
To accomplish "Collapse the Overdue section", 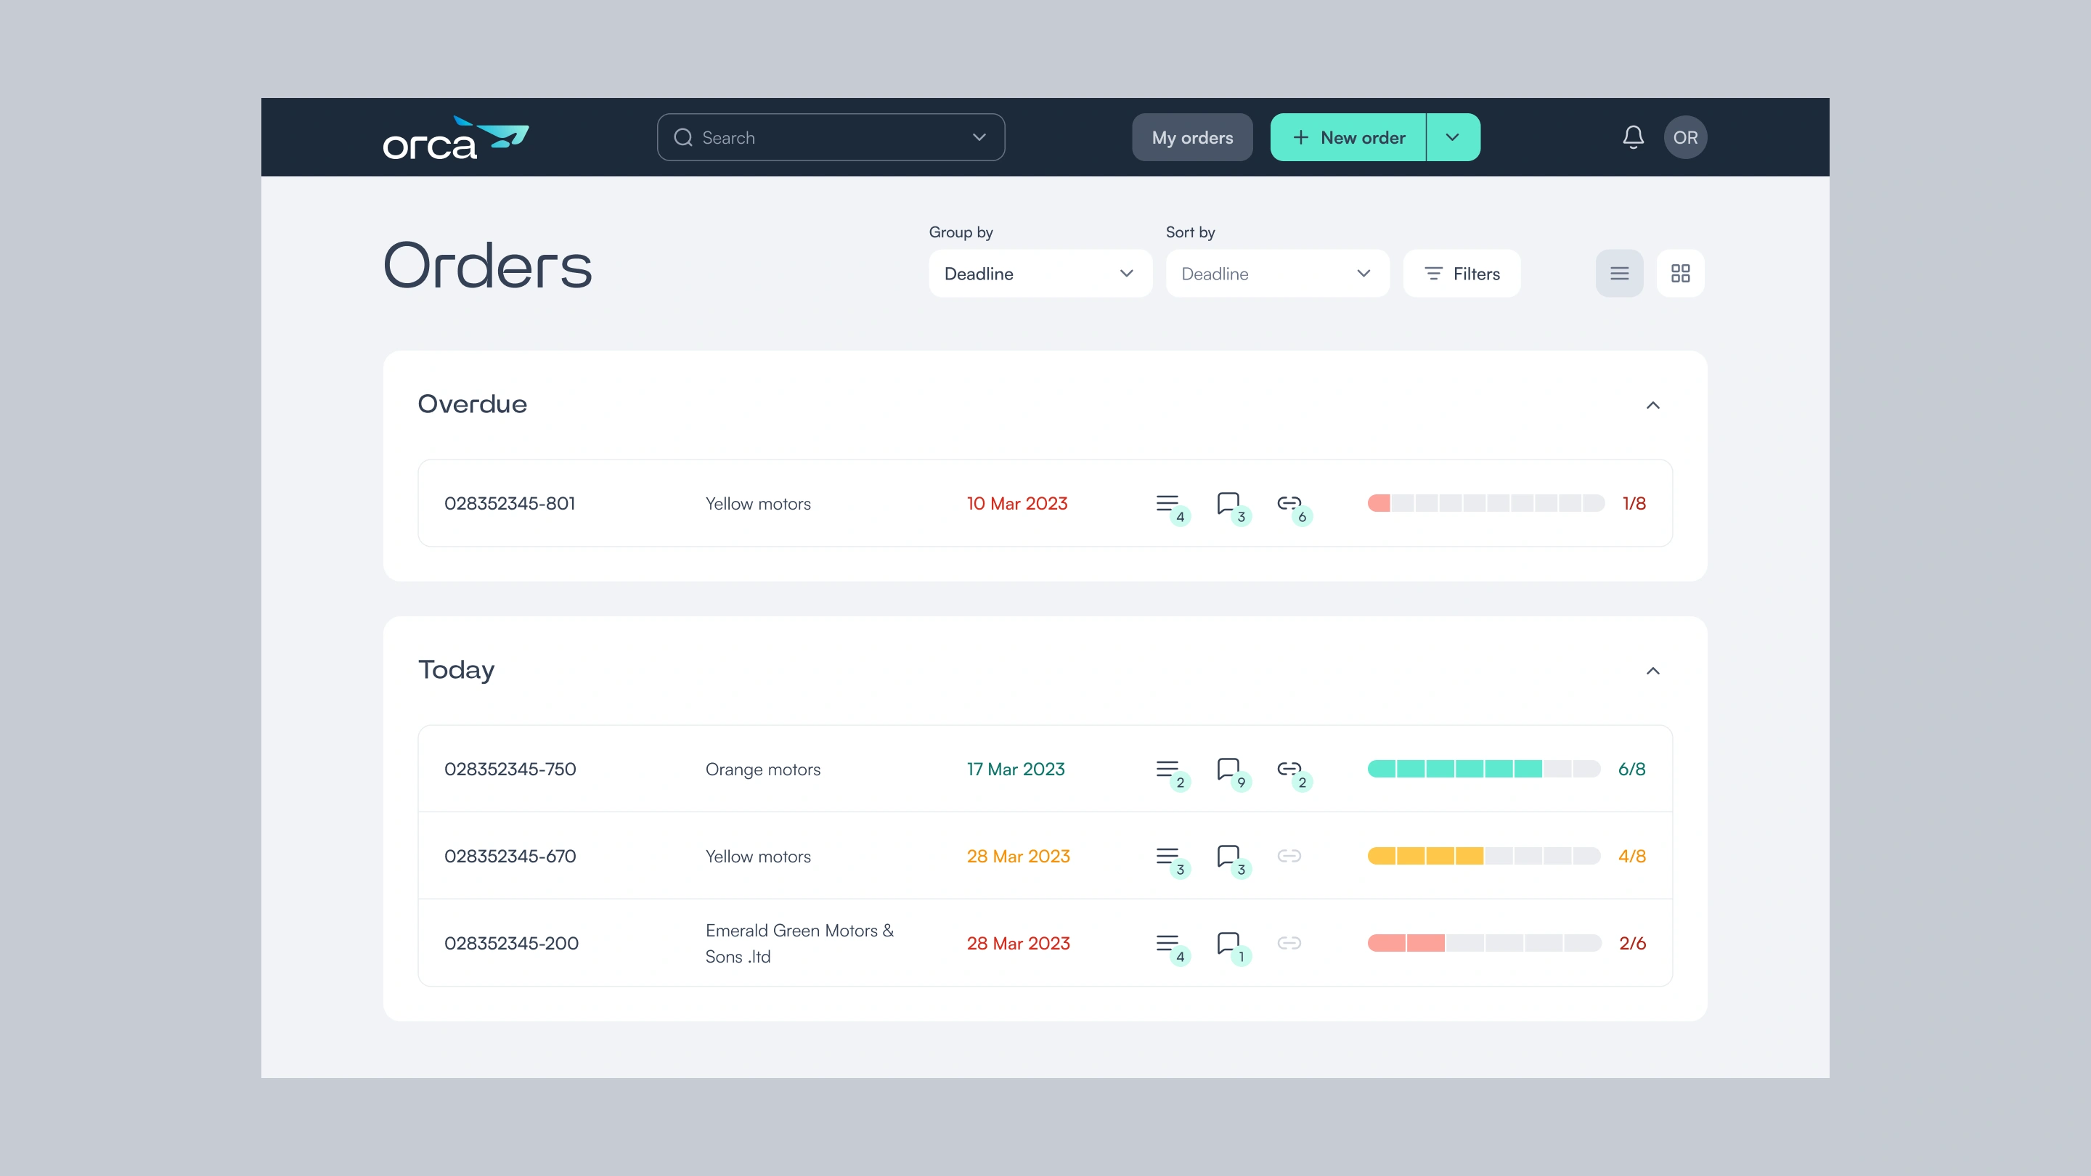I will point(1652,405).
